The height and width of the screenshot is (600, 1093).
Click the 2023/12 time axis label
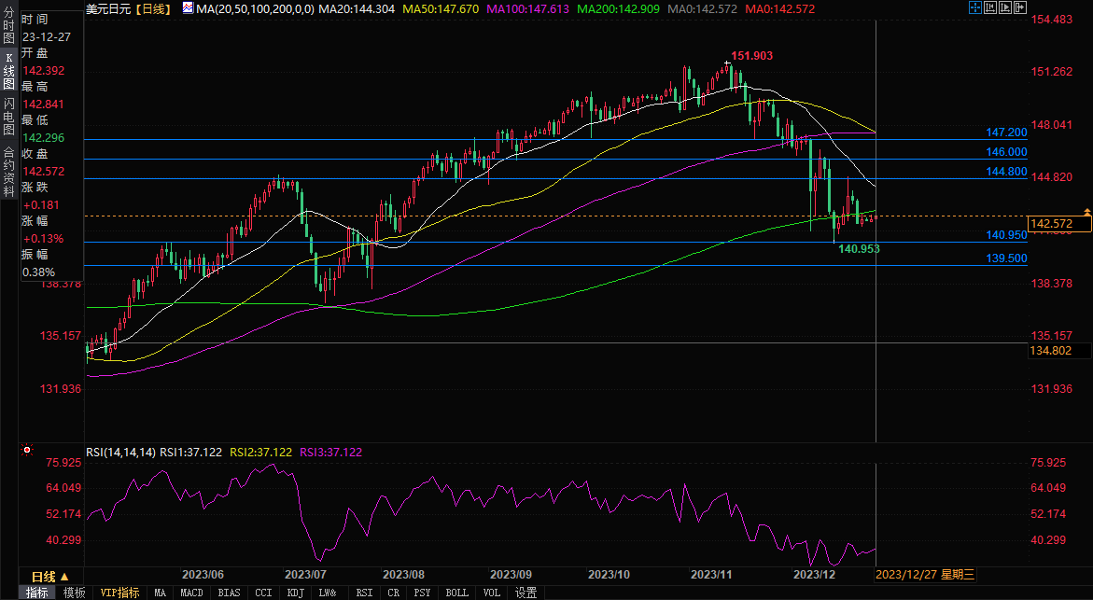click(x=814, y=575)
